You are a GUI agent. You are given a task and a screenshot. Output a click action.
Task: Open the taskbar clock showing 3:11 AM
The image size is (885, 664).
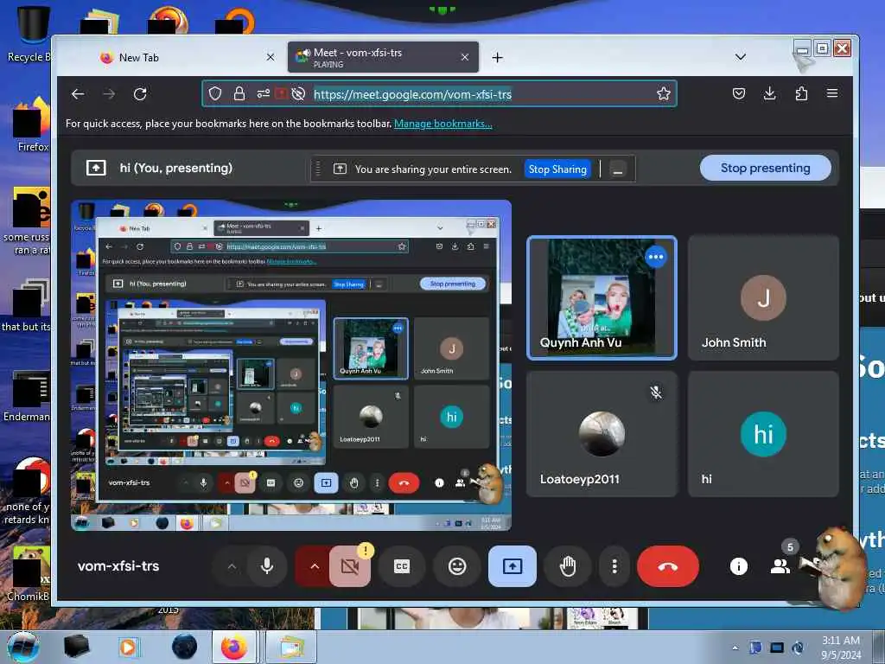coord(840,648)
